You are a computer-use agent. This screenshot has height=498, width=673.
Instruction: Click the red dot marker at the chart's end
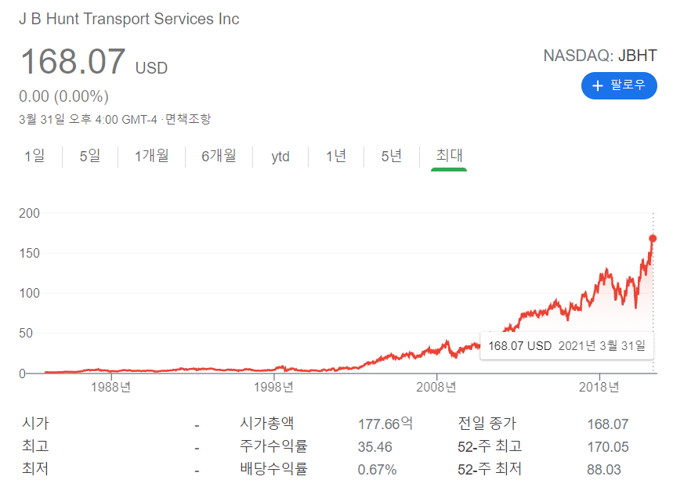pyautogui.click(x=653, y=239)
